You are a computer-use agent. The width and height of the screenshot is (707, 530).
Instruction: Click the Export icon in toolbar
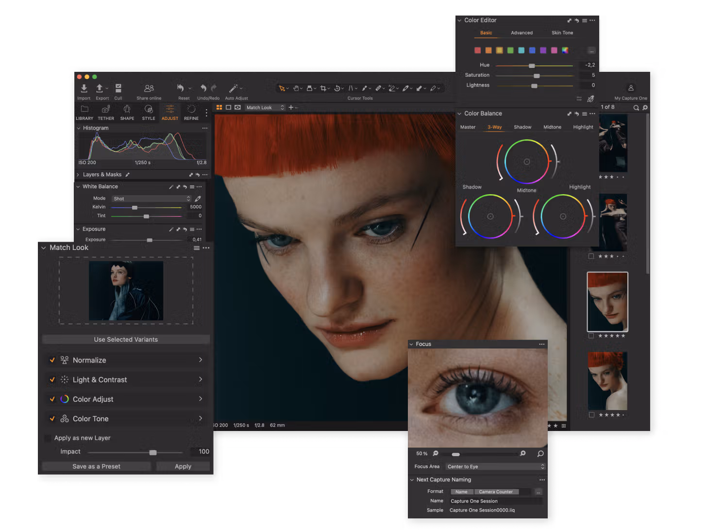pyautogui.click(x=100, y=89)
